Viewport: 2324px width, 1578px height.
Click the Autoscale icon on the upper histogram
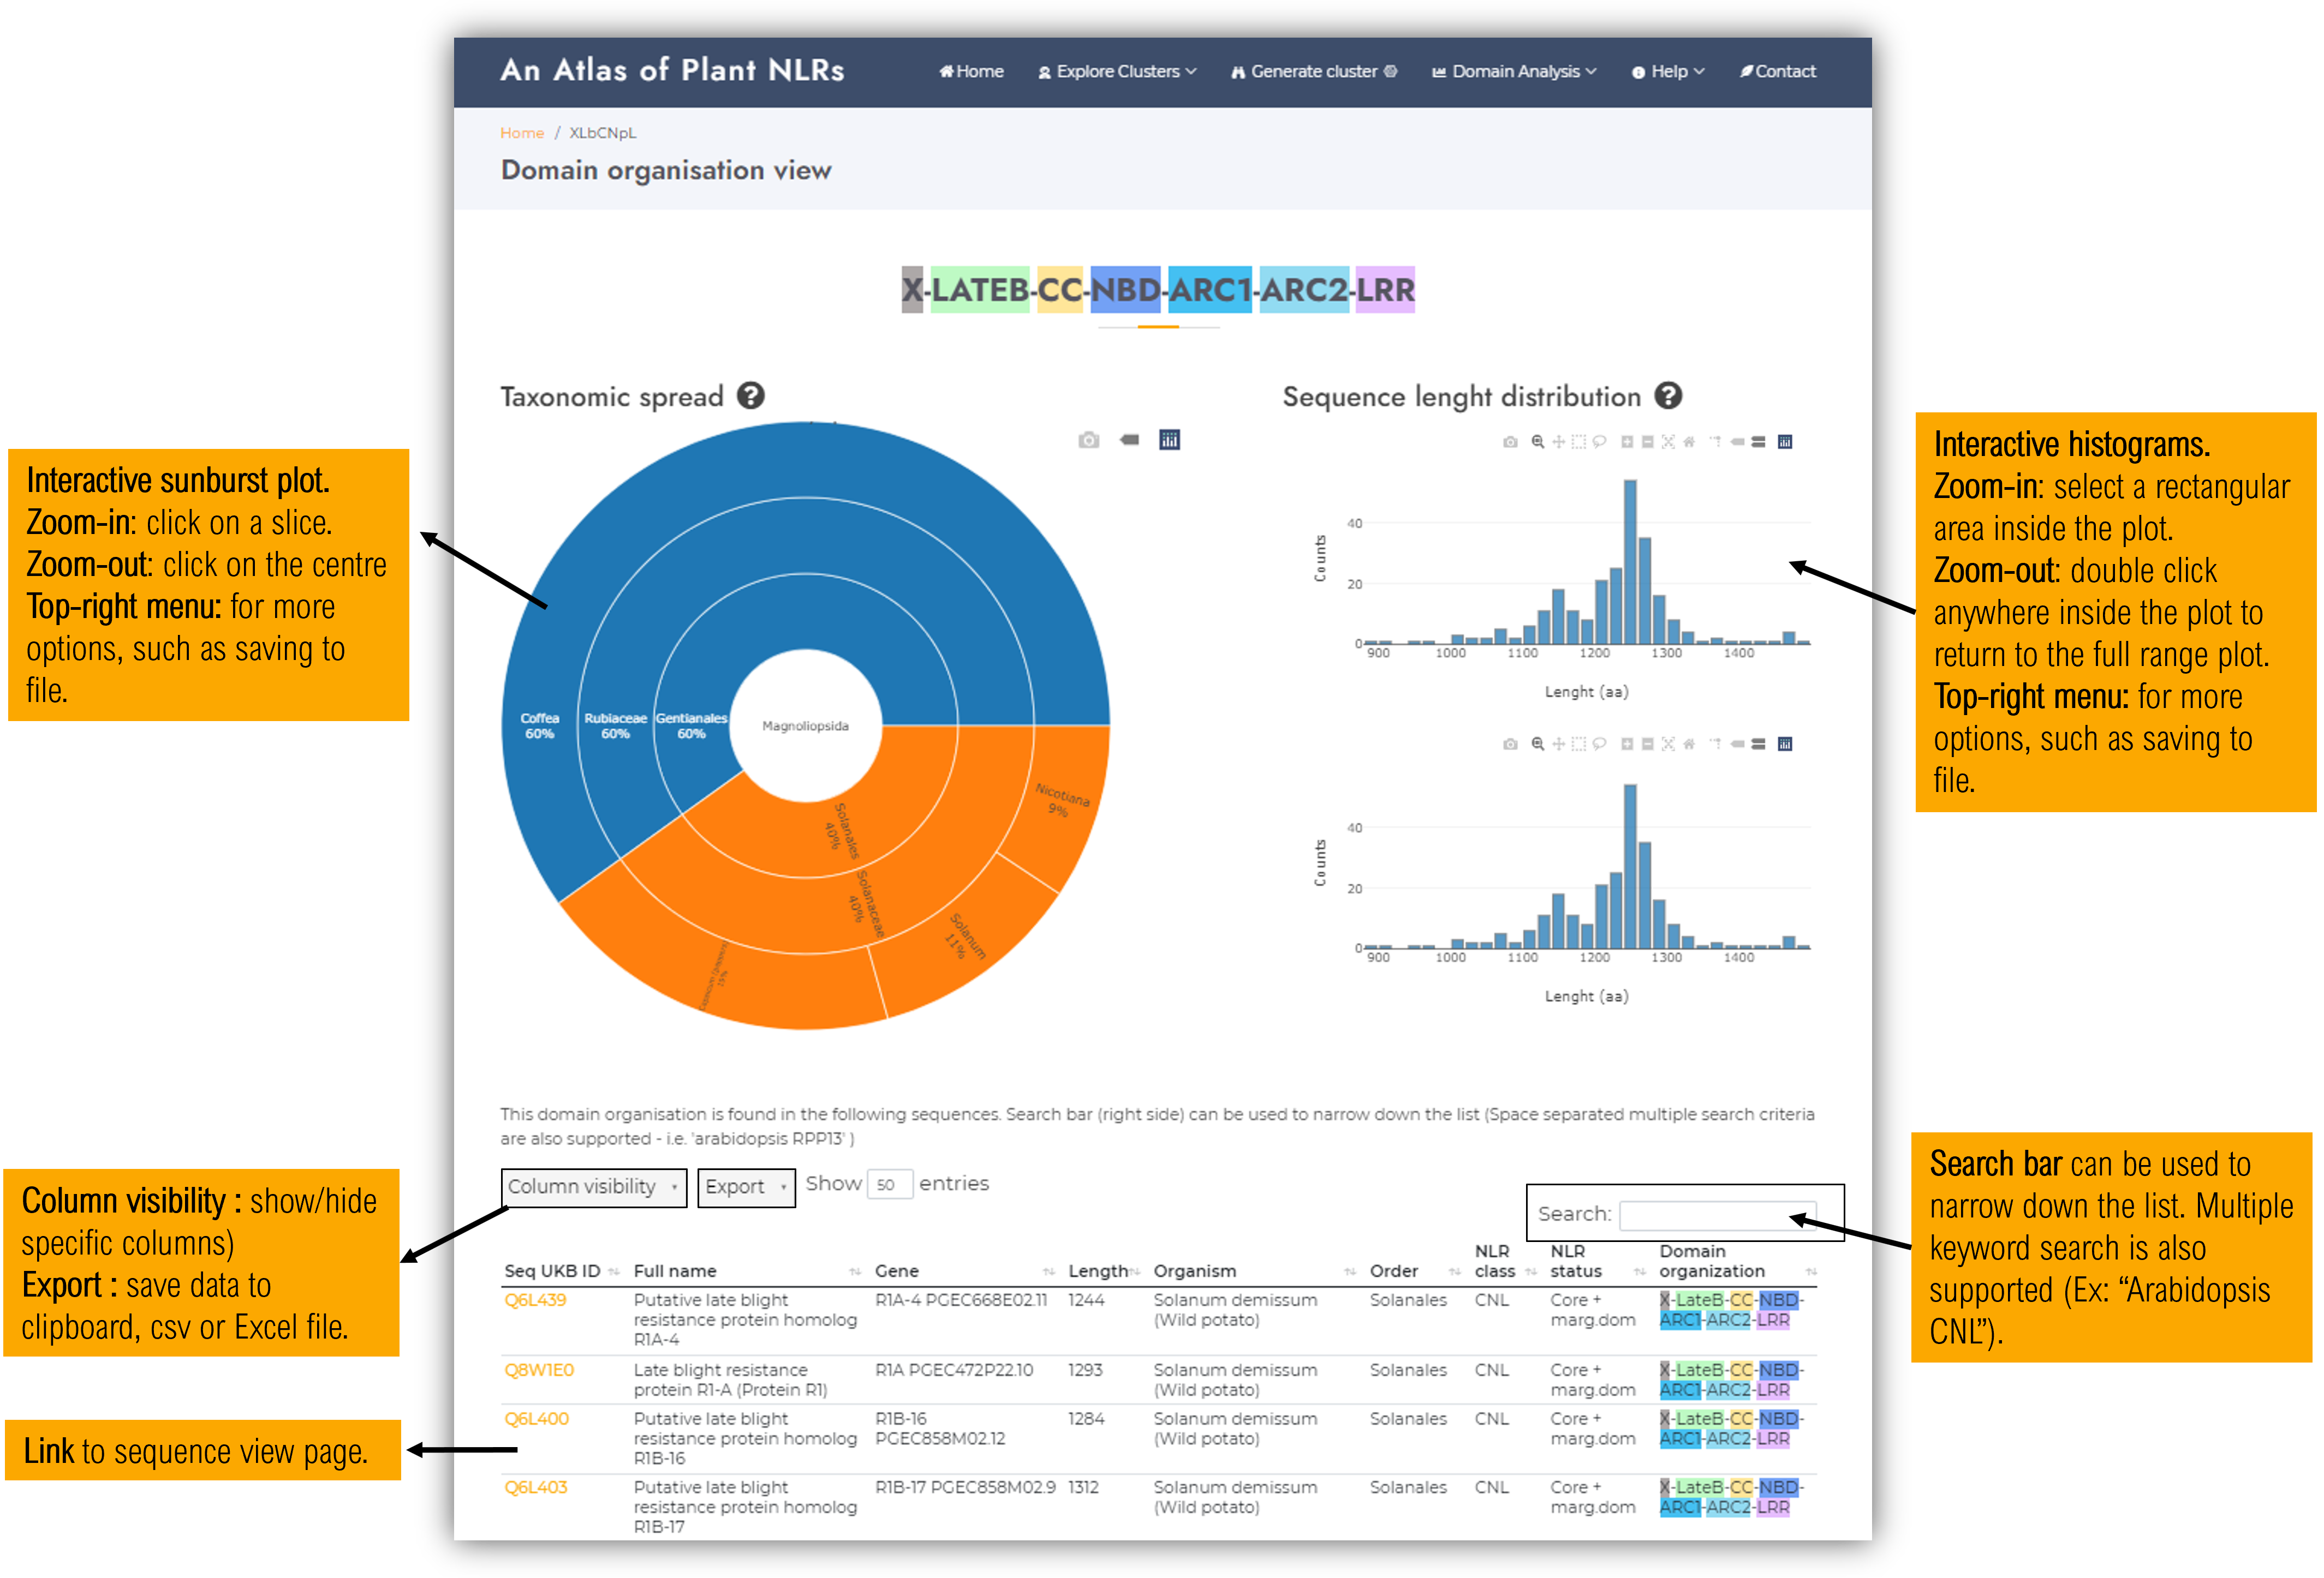click(1668, 442)
